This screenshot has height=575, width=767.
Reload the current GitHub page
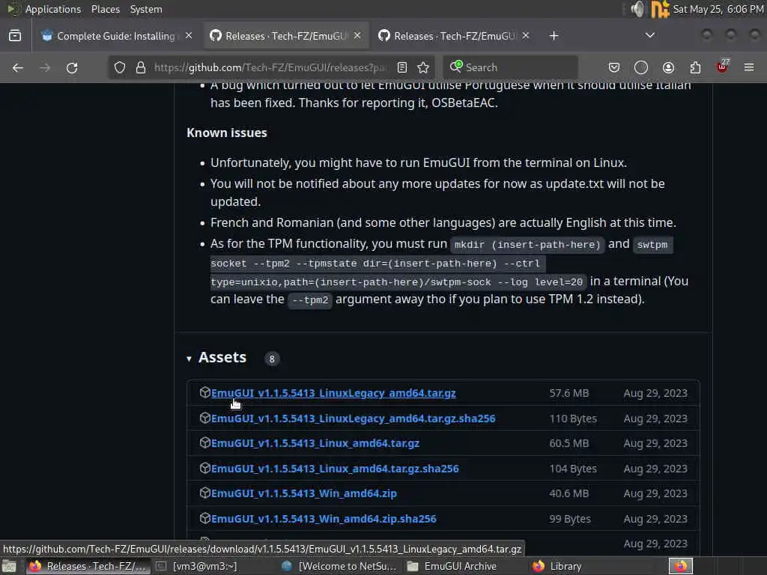point(72,67)
